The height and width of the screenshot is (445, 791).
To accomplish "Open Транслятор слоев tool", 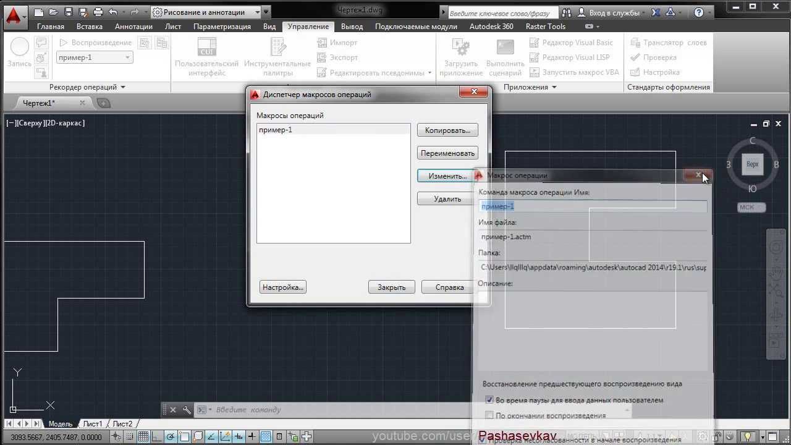I will coord(668,43).
